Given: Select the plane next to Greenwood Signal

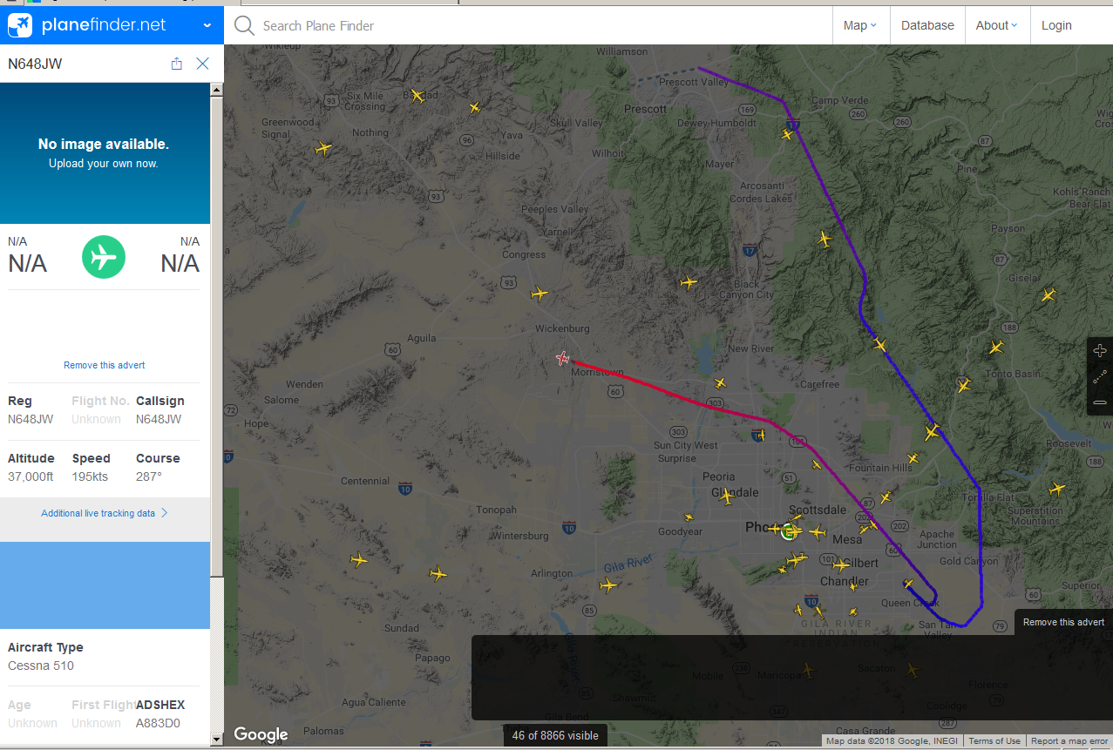Looking at the screenshot, I should point(323,148).
